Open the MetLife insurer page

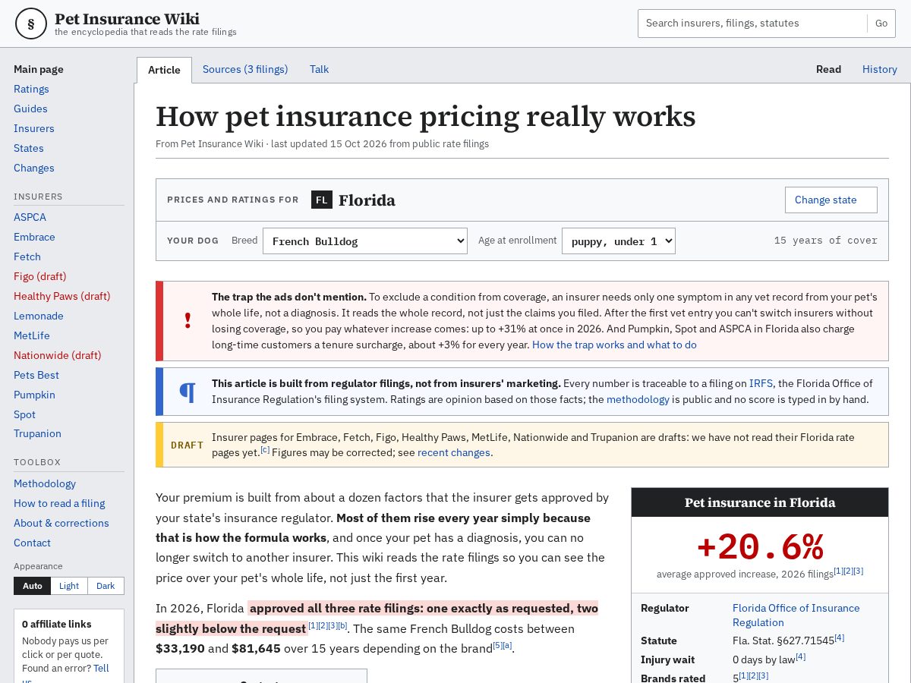(x=32, y=335)
